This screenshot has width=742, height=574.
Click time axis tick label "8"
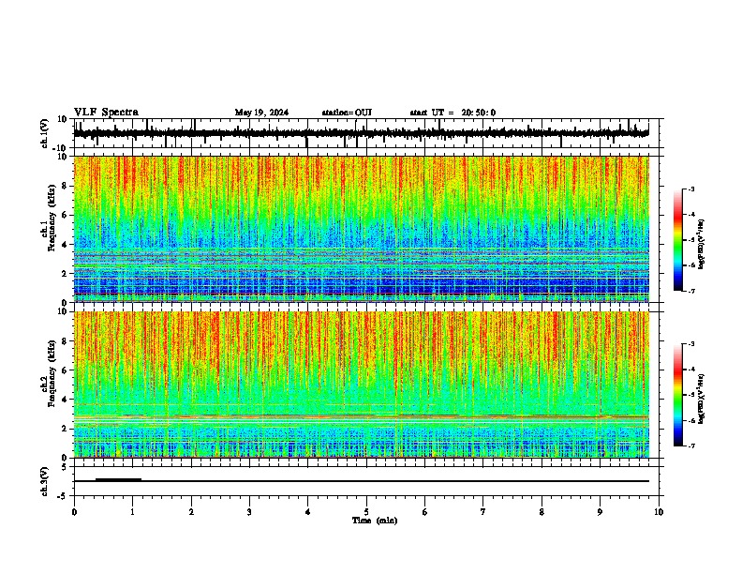click(542, 512)
